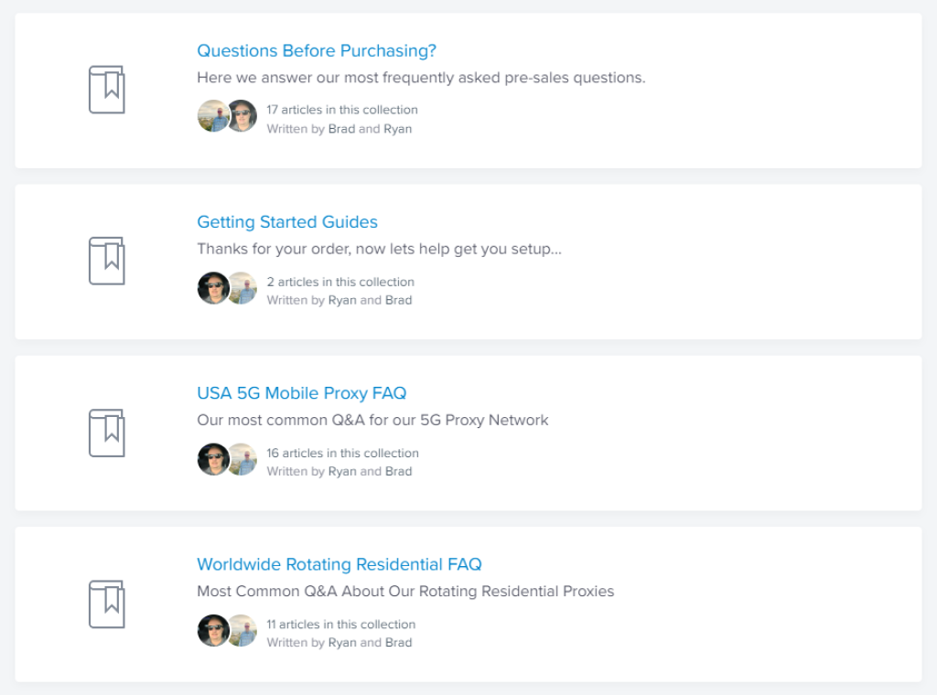Click the bookmark icon beside Worldwide Rotating Residential FAQ
Viewport: 937px width, 695px height.
click(x=106, y=604)
